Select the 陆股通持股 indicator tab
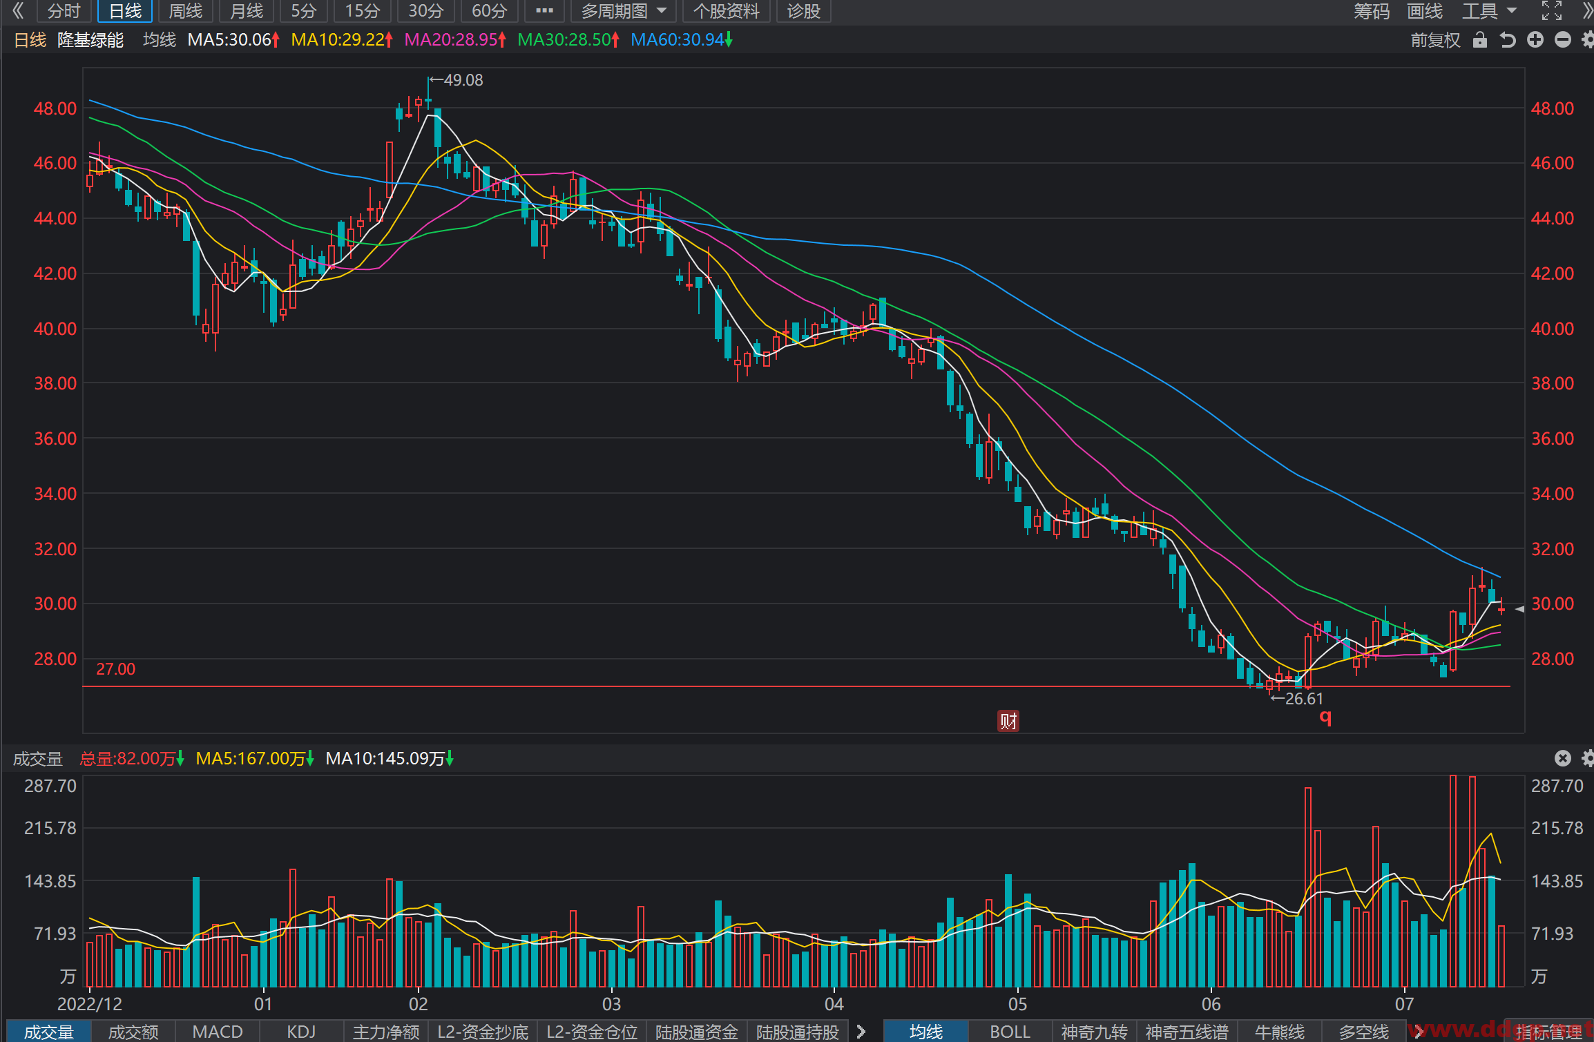This screenshot has width=1594, height=1042. (798, 1032)
